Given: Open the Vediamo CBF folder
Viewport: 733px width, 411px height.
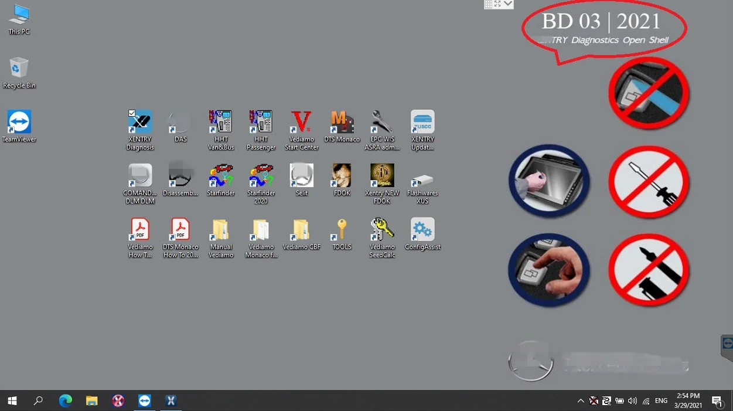Looking at the screenshot, I should 301,230.
